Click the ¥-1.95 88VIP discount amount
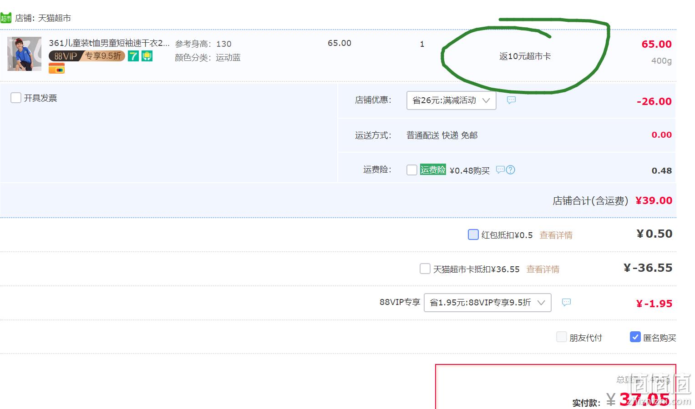695x409 pixels. [x=654, y=304]
